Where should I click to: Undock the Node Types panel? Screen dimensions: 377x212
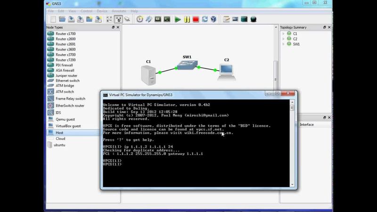[x=113, y=27]
